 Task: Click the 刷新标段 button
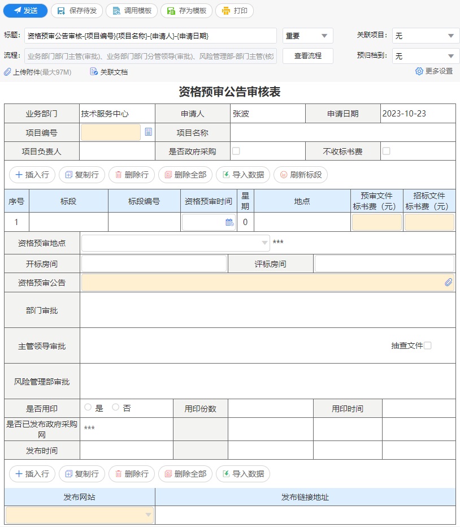click(301, 175)
